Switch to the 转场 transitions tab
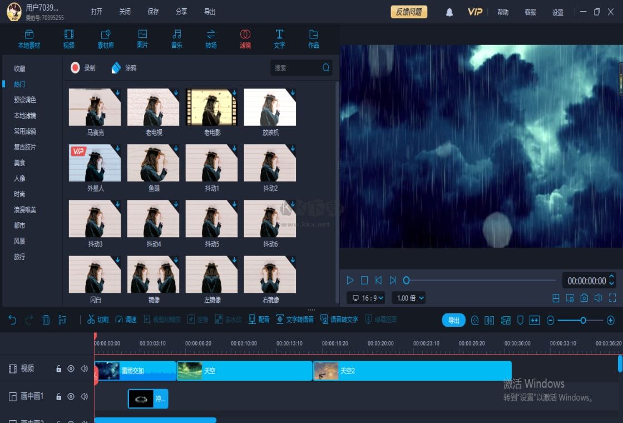Viewport: 623px width, 423px height. coord(211,38)
